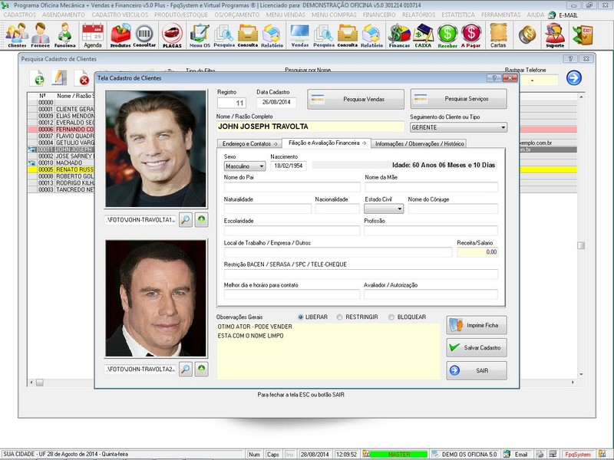Open the Suporte toolbar icon
This screenshot has width=614, height=460.
coord(554,34)
